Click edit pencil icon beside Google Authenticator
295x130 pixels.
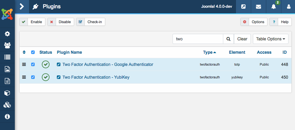coord(59,64)
